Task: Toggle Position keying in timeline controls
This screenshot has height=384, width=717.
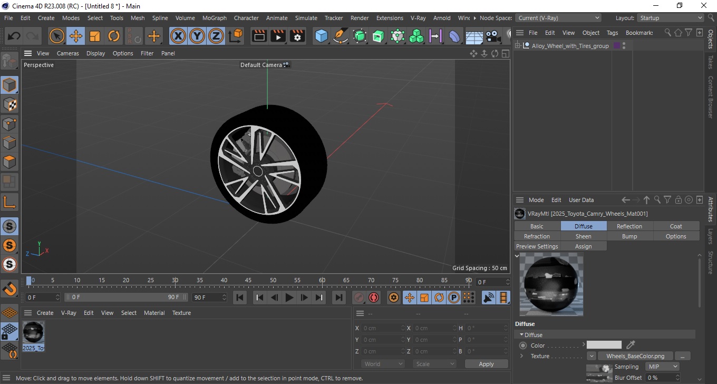Action: 409,297
